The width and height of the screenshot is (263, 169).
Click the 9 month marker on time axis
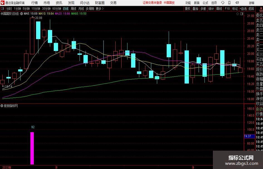coord(193,167)
